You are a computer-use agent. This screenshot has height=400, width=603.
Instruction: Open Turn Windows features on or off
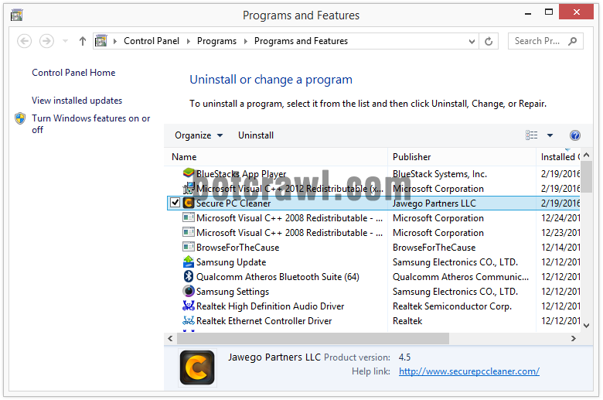[90, 124]
